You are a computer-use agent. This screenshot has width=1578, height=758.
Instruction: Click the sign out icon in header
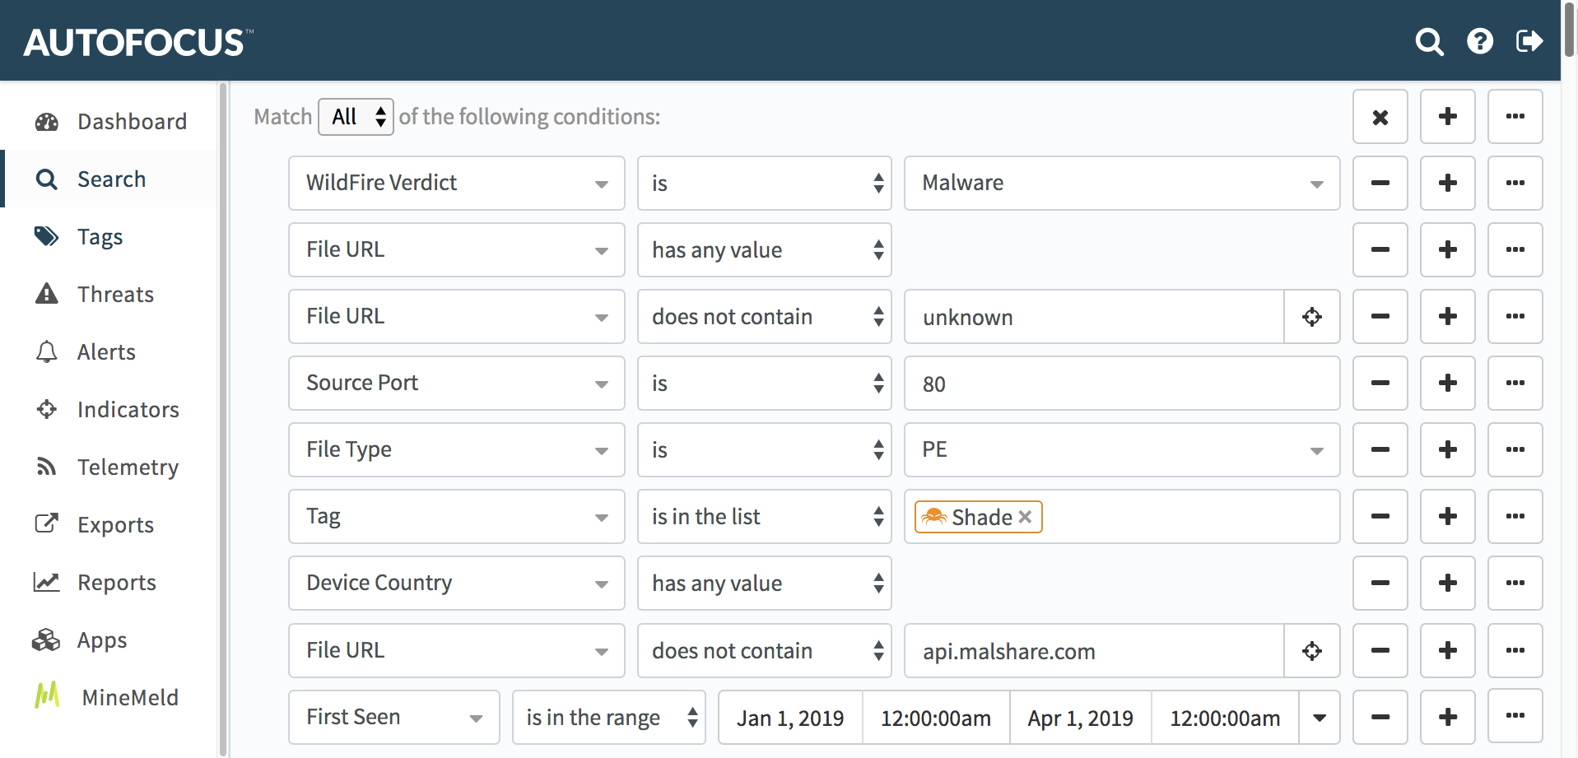coord(1529,41)
